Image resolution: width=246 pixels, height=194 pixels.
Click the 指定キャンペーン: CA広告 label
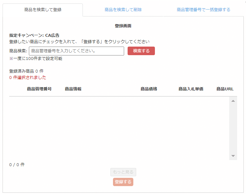pyautogui.click(x=34, y=36)
